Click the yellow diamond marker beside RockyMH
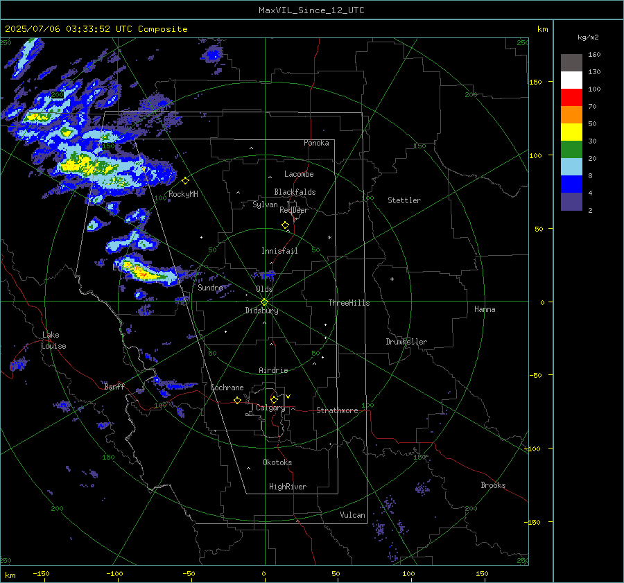Screen dimensions: 624x583 [185, 181]
